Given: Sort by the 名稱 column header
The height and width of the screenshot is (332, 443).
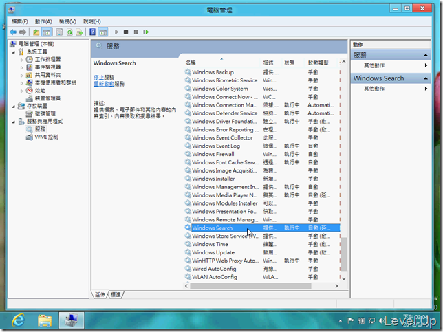Looking at the screenshot, I should pos(221,63).
